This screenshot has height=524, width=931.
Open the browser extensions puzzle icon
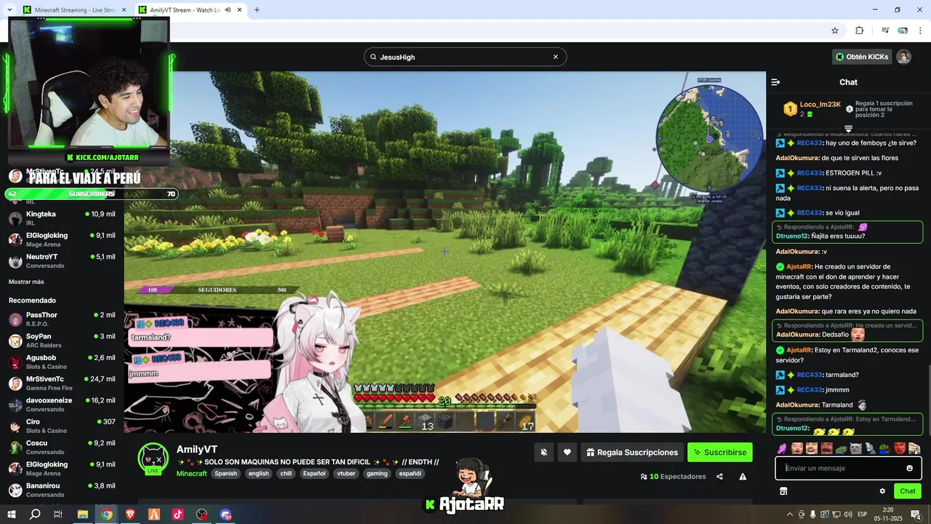click(860, 31)
